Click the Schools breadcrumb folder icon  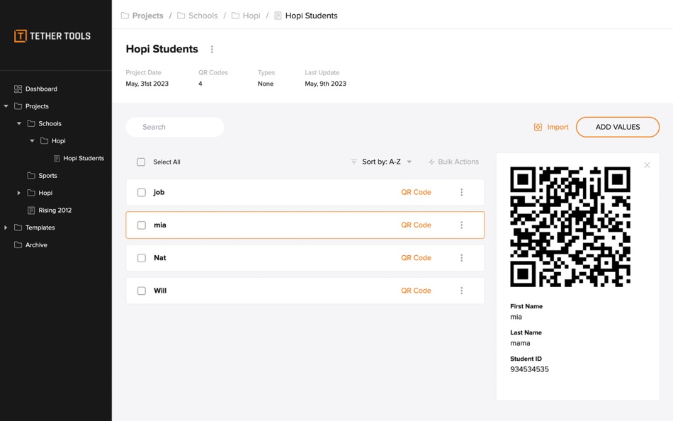click(181, 16)
